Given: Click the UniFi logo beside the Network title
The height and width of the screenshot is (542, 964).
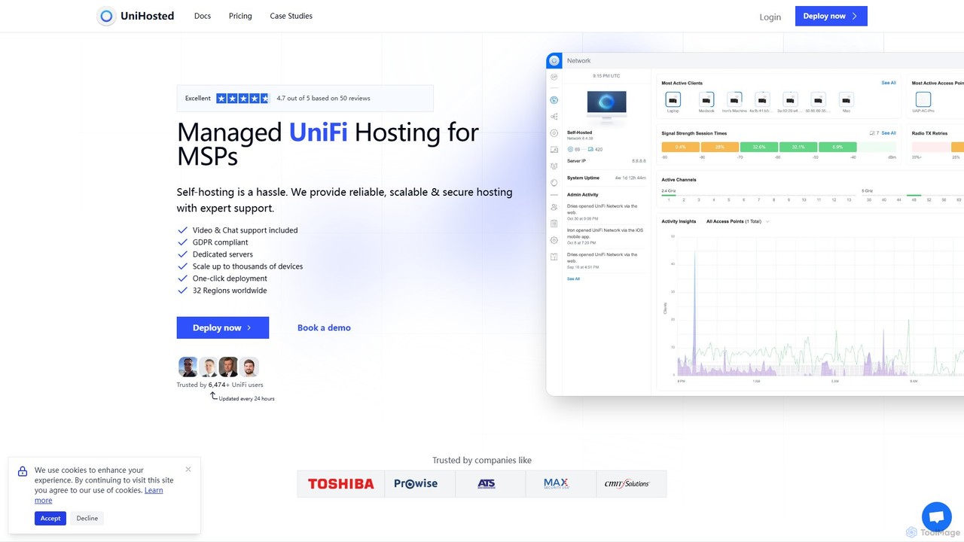Looking at the screenshot, I should pos(554,60).
